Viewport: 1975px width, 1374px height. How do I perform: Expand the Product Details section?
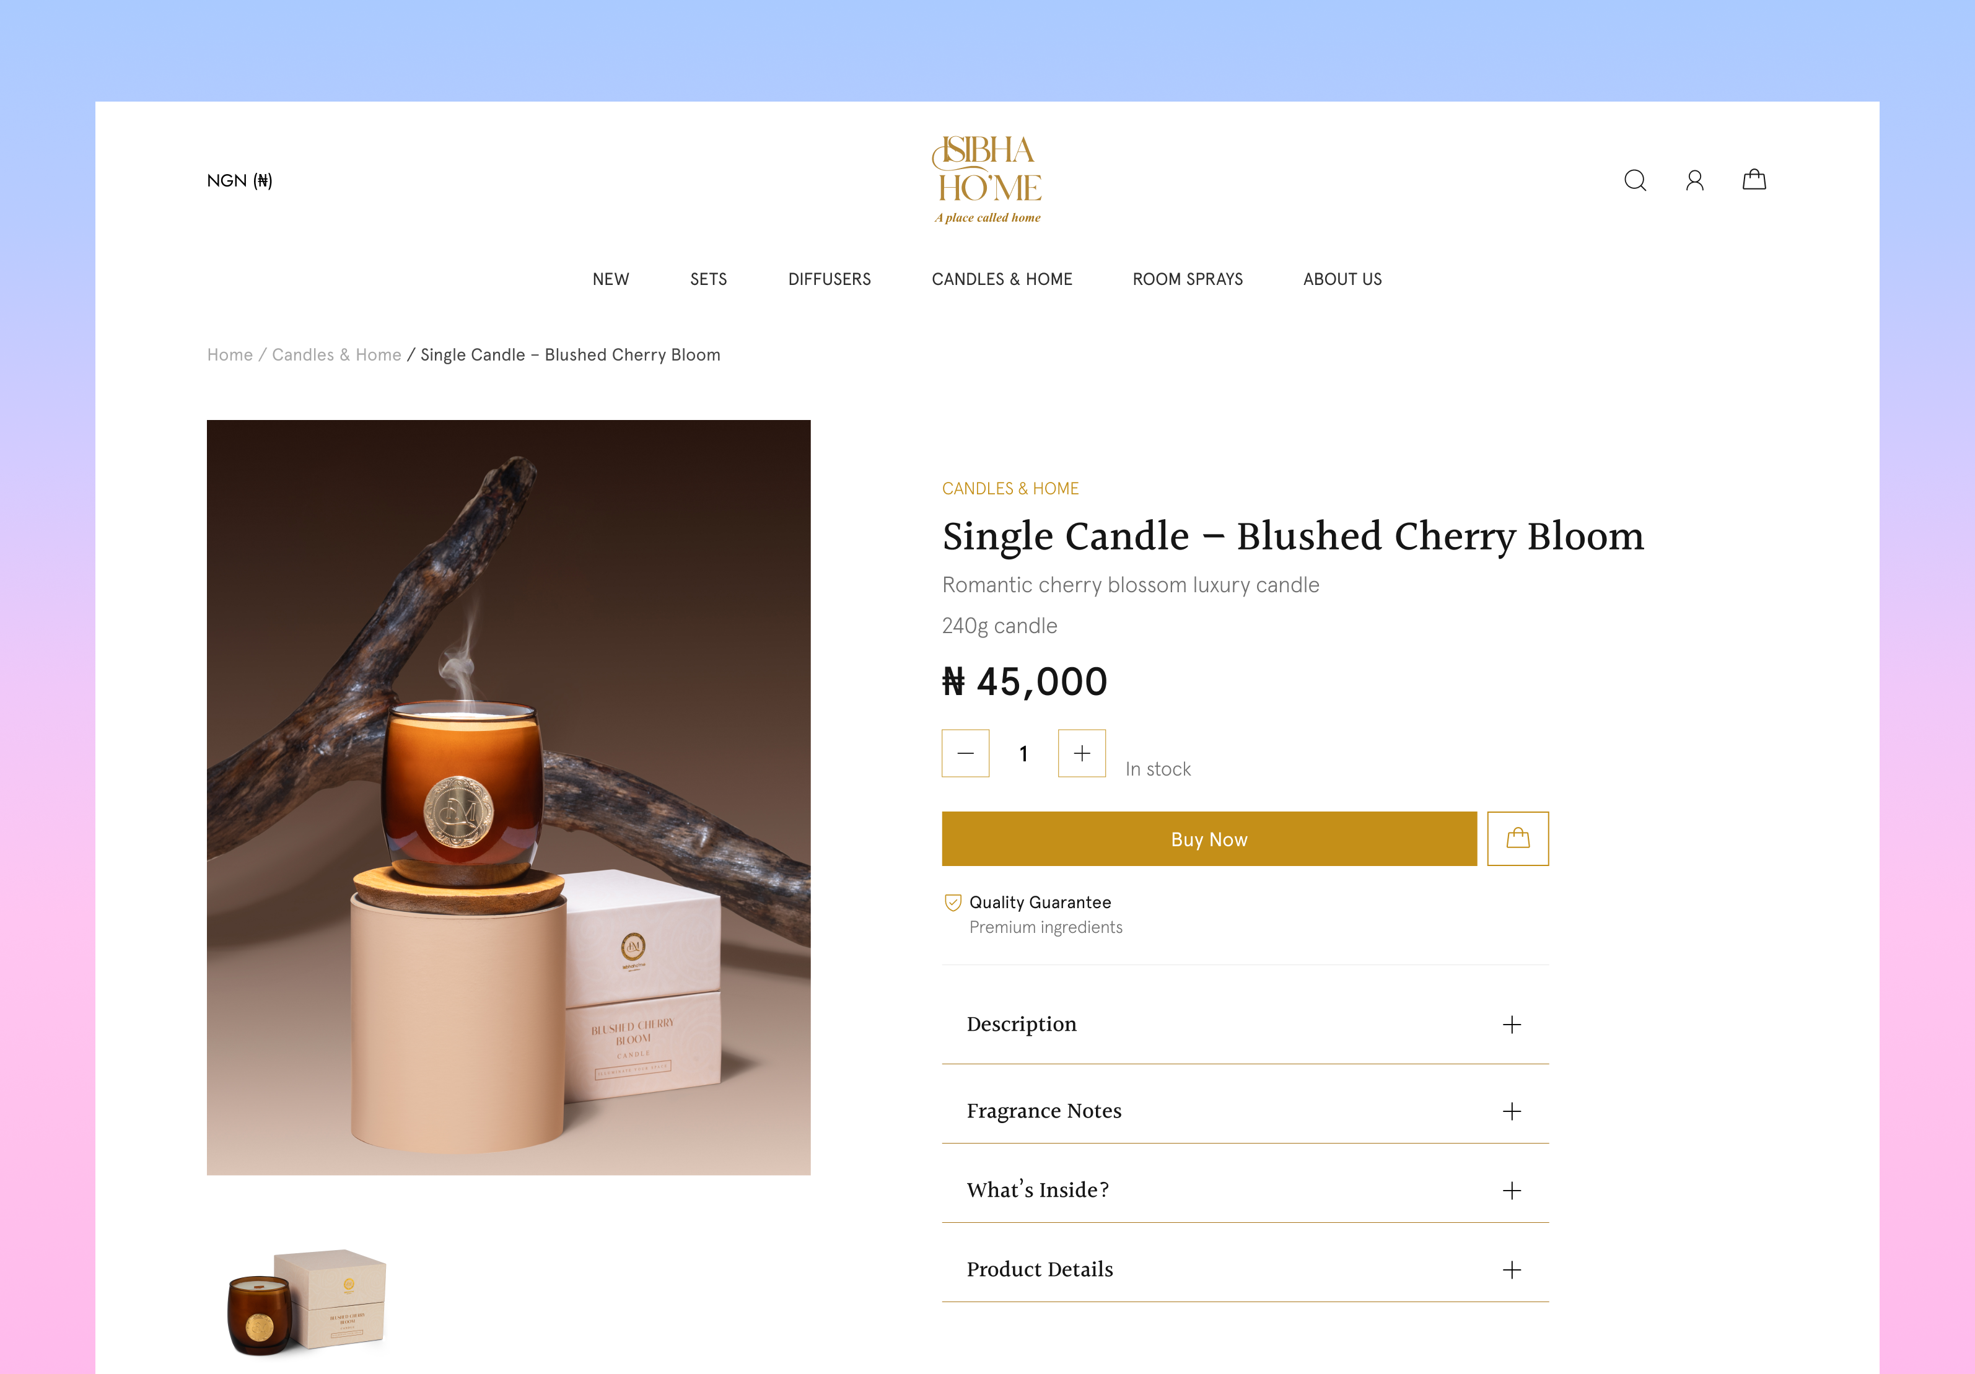click(1245, 1269)
